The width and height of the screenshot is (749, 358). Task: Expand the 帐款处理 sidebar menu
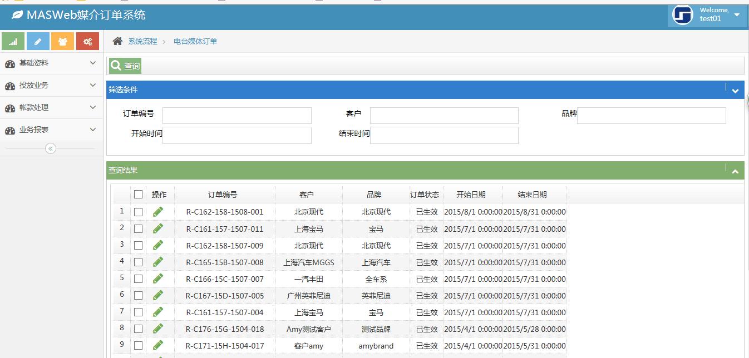tap(51, 108)
